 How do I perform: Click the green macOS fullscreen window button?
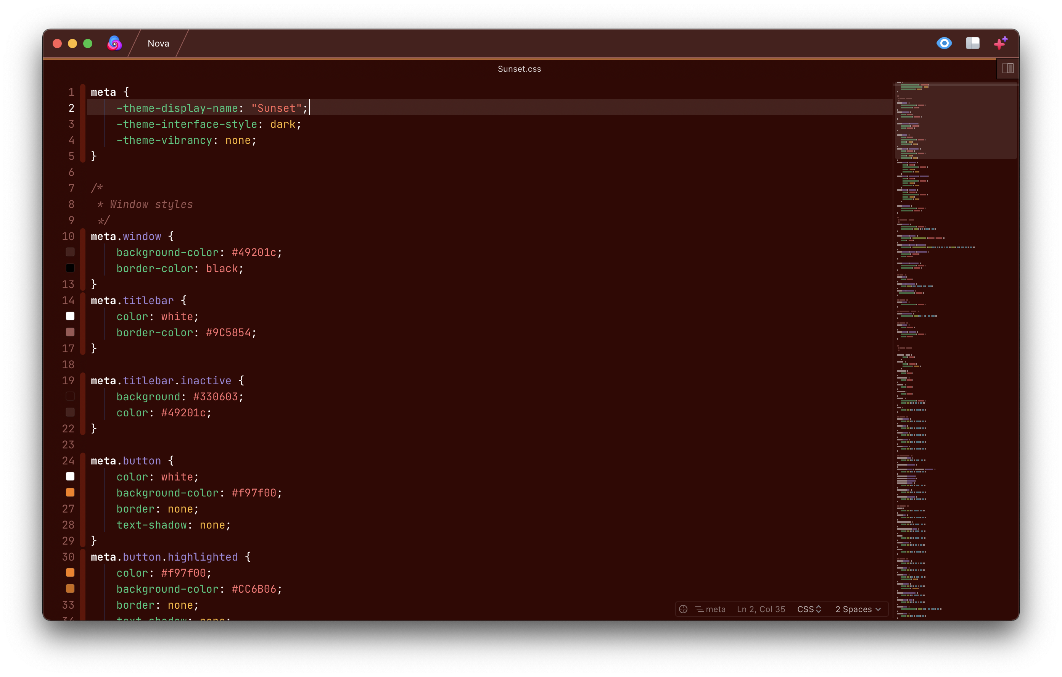(x=88, y=43)
